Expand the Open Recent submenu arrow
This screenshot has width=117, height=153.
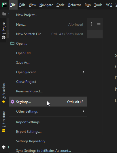point(83,72)
